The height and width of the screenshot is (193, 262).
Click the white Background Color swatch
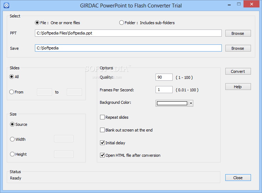(172, 103)
